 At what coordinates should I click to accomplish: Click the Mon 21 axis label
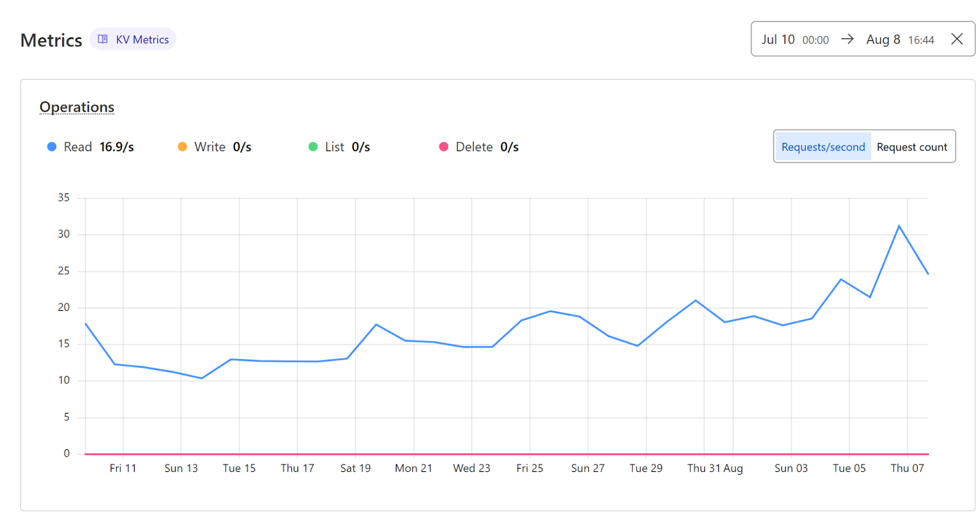tap(414, 468)
